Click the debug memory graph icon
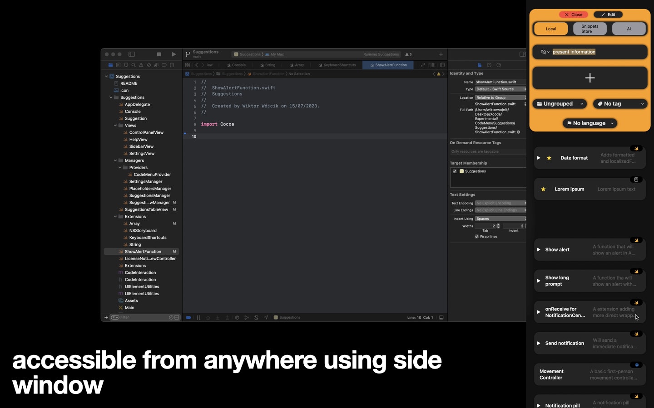 (247, 317)
